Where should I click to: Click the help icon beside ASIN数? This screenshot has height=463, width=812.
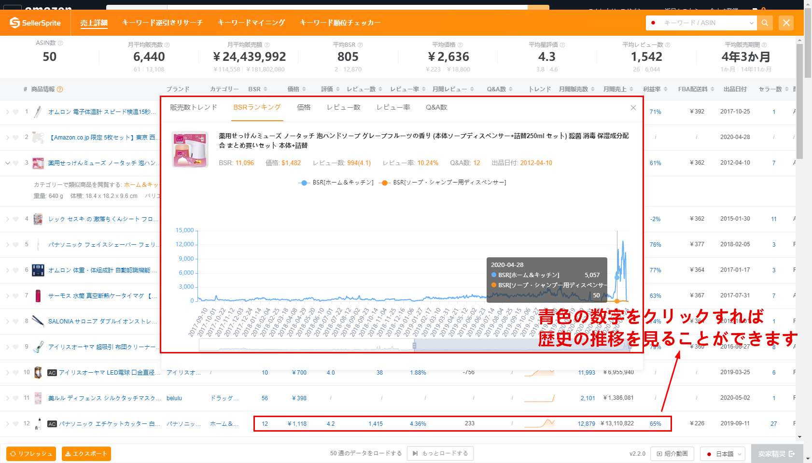tap(60, 43)
